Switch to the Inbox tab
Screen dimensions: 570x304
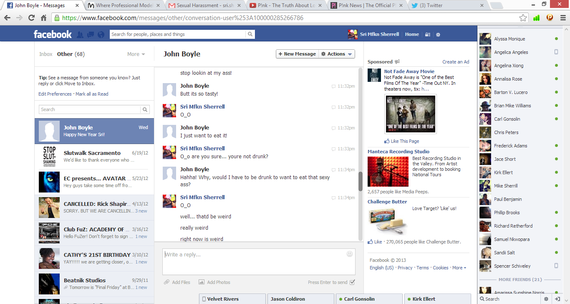pyautogui.click(x=46, y=54)
